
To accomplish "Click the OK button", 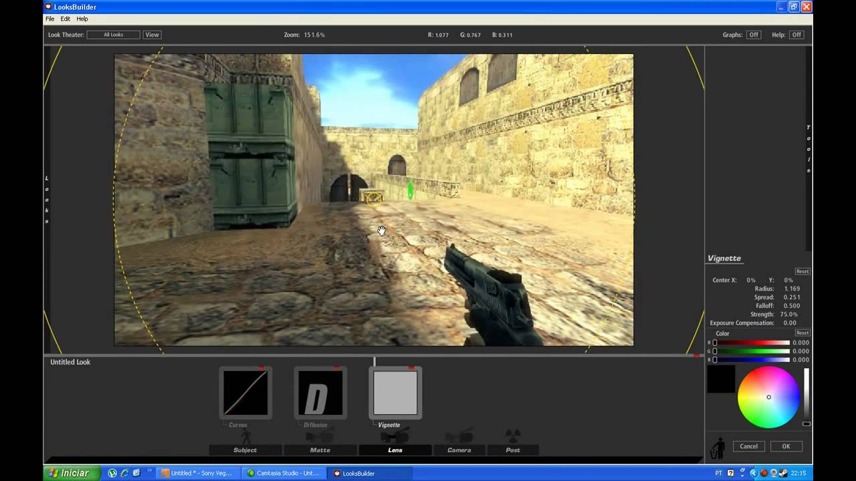I will (786, 446).
